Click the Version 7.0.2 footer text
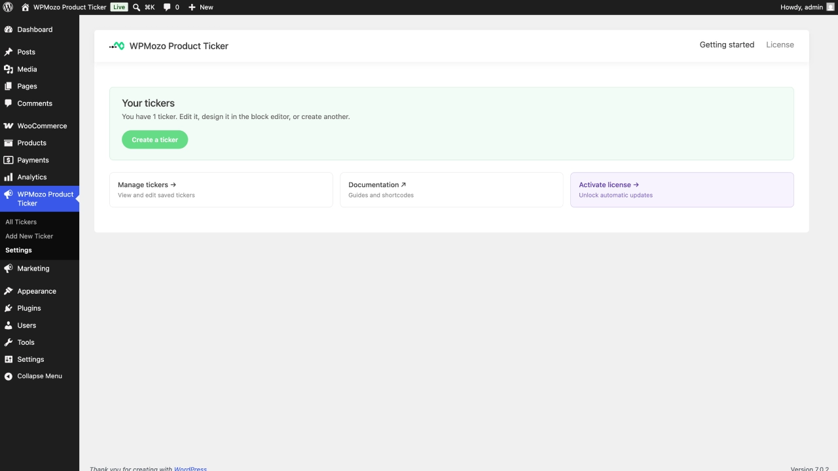Screen dimensions: 838x471 click(x=810, y=468)
